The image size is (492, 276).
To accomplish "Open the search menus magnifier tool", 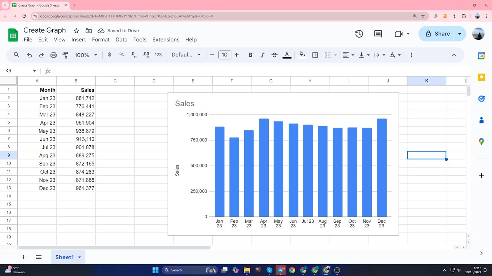I will tap(17, 55).
